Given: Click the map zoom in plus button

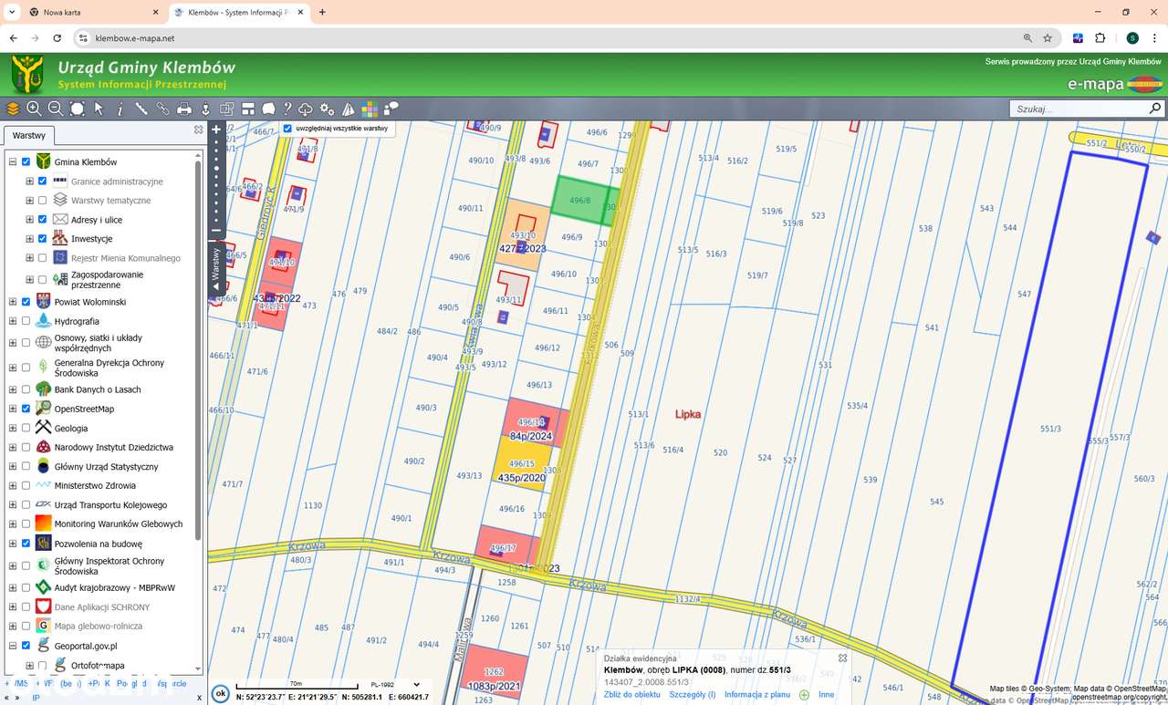Looking at the screenshot, I should coord(216,130).
